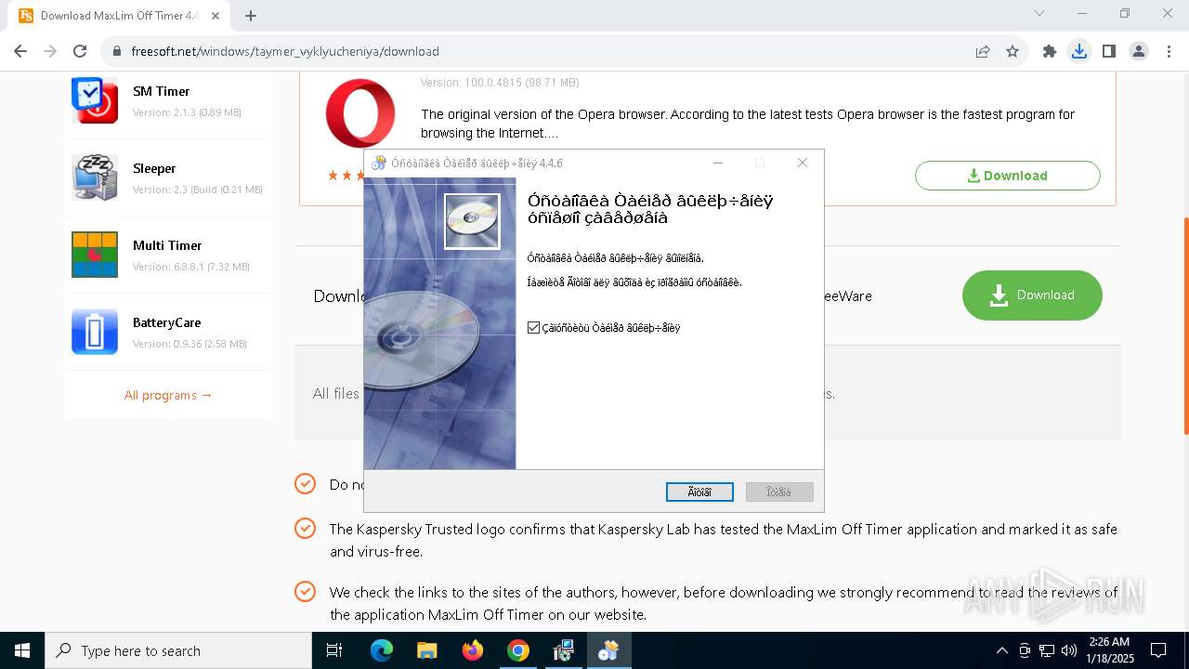This screenshot has height=669, width=1189.
Task: Open the tab search chevron
Action: coord(1039,13)
